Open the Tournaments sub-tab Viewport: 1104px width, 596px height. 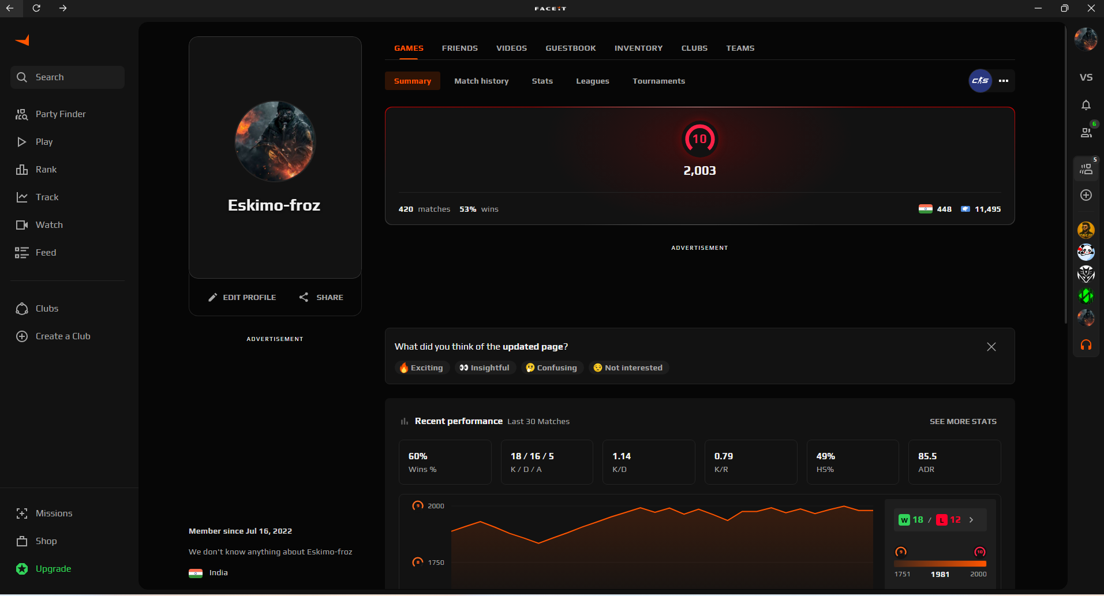coord(659,81)
